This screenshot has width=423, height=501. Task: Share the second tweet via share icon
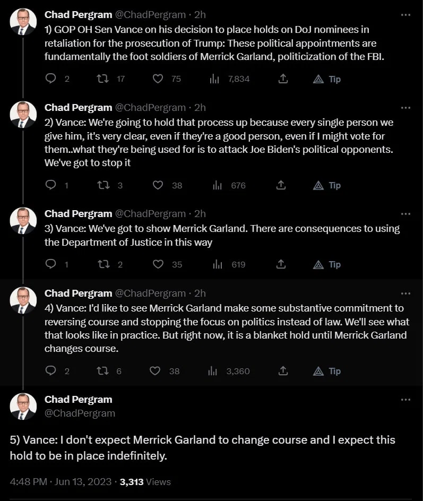(x=281, y=185)
